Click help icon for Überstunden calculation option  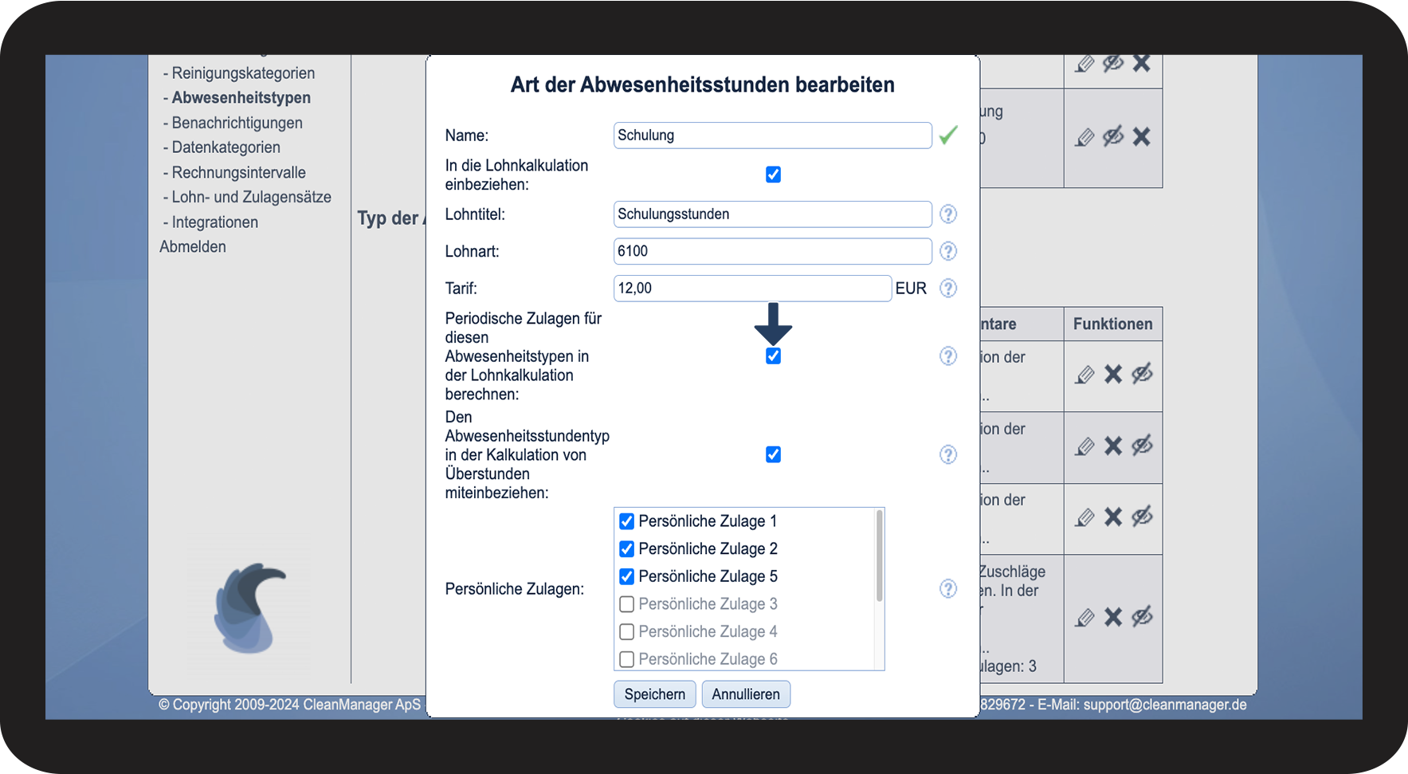(947, 454)
